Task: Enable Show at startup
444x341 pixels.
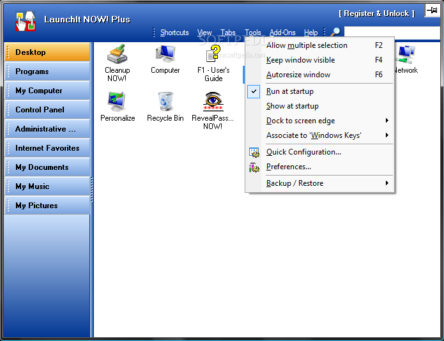Action: (x=319, y=106)
